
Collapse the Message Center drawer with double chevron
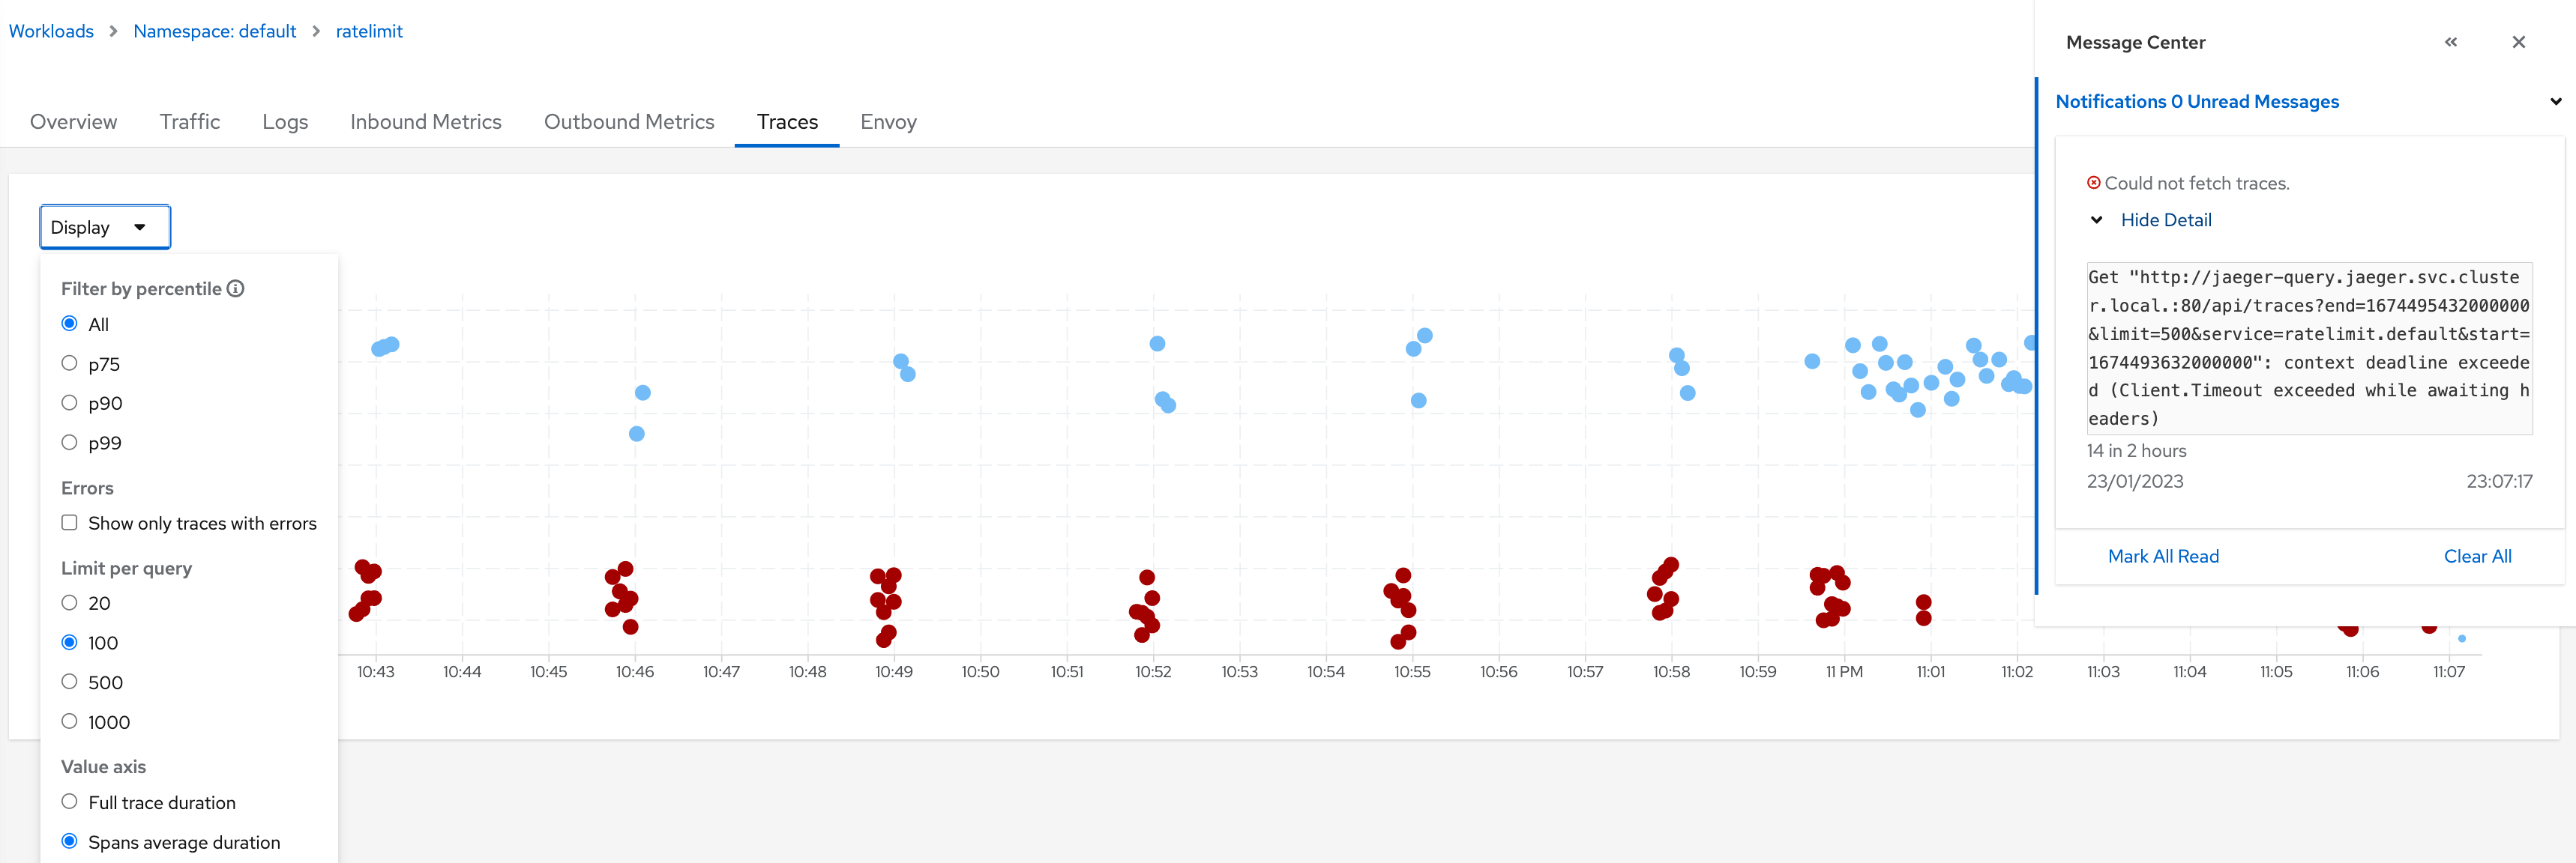pos(2451,42)
